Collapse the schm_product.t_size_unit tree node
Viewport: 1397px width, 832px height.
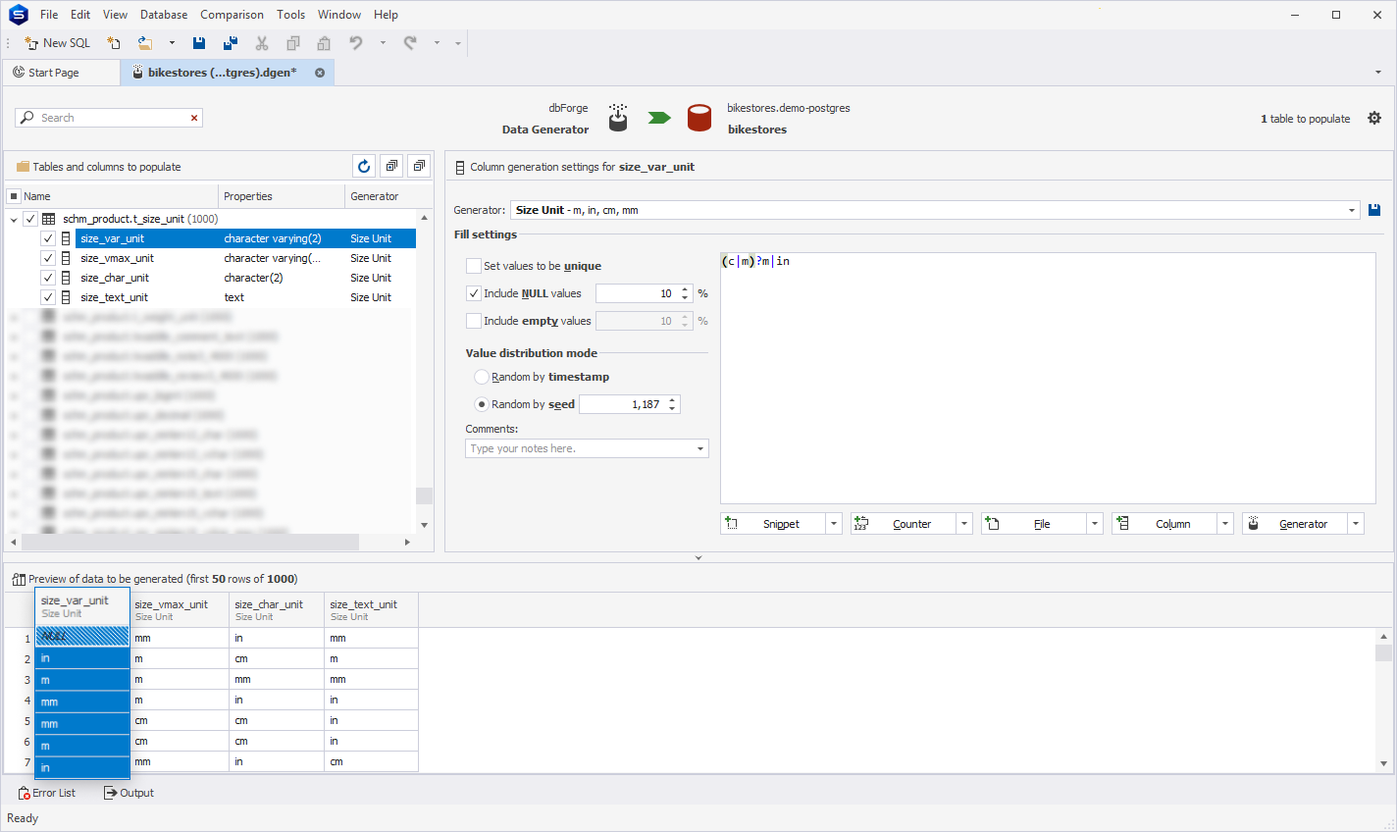(x=14, y=220)
